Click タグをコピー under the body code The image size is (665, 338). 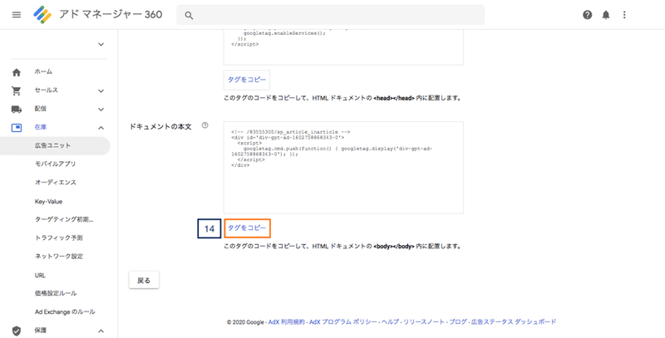pyautogui.click(x=247, y=228)
